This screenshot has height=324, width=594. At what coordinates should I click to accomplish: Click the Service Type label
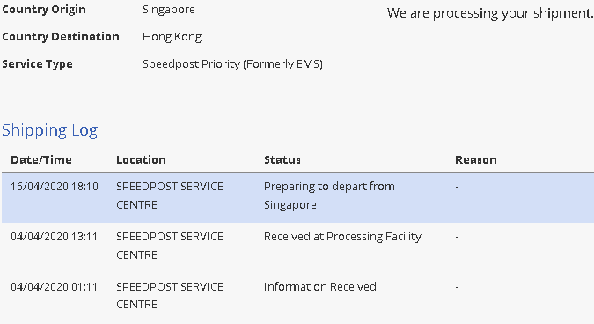click(37, 64)
